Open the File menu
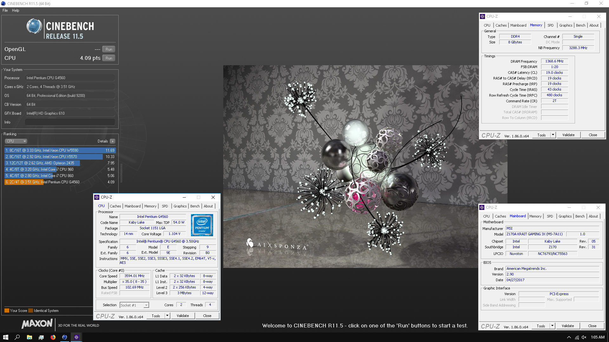 tap(5, 10)
